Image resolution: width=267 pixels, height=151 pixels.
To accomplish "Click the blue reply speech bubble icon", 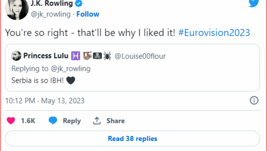I will 53,121.
